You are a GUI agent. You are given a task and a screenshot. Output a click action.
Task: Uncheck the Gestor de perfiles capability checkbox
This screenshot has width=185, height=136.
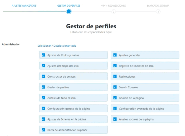43,87
